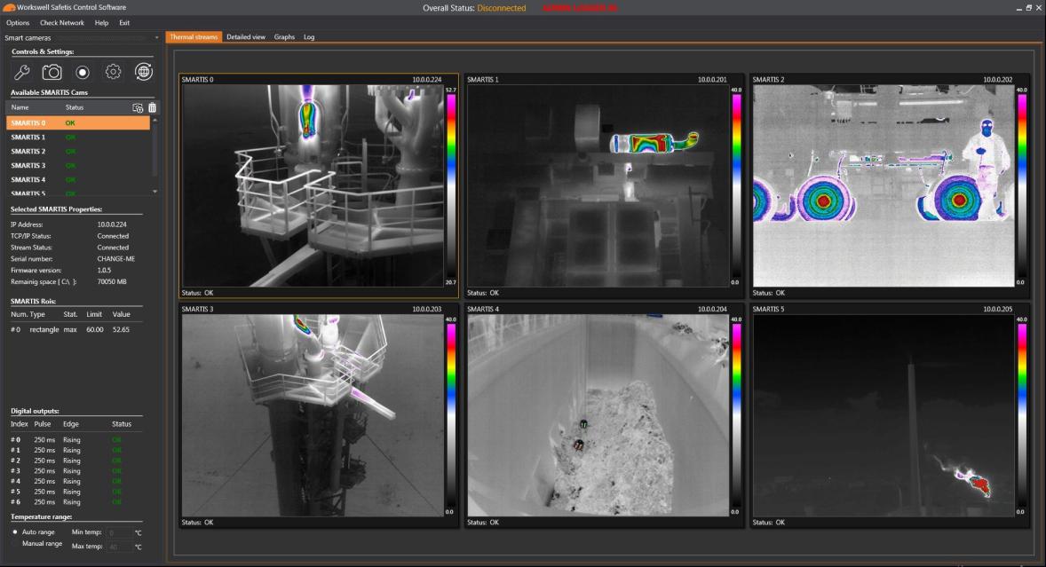Click the Status column header in camera list
1046x567 pixels.
[x=75, y=108]
